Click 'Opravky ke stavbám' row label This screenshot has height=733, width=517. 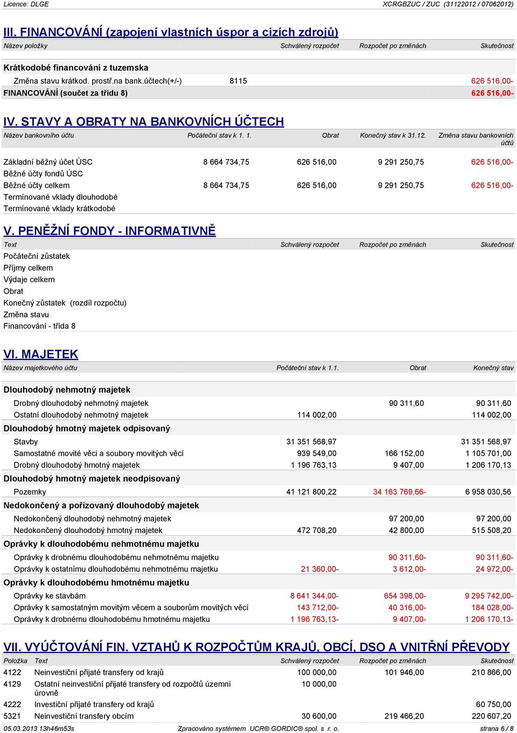tap(50, 596)
